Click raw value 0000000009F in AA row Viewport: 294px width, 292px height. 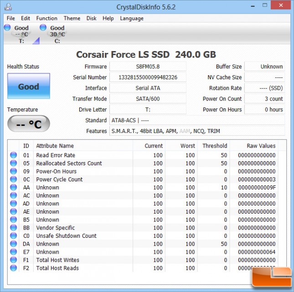click(x=257, y=187)
